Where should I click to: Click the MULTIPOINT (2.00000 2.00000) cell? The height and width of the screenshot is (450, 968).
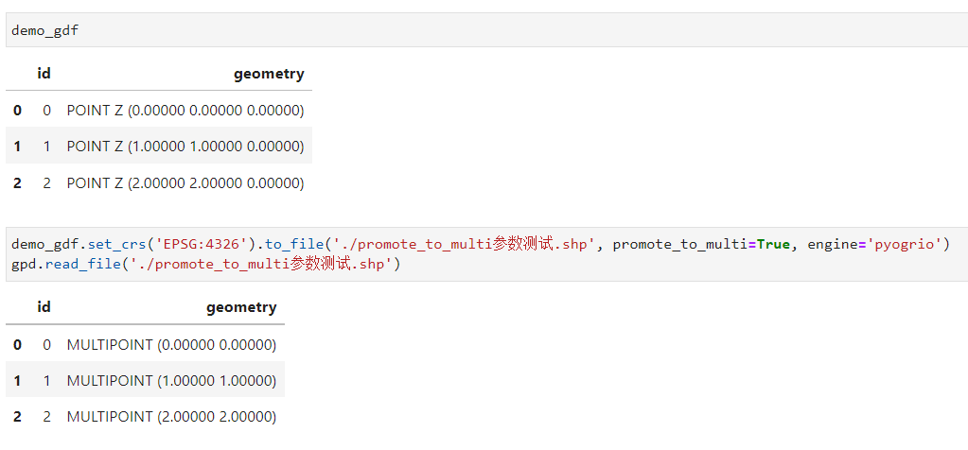(x=171, y=417)
